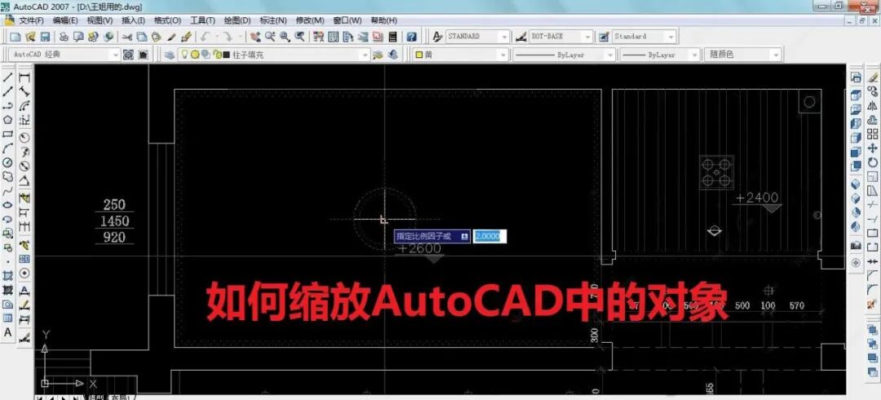Open the 黄 color control dropdown
Image resolution: width=881 pixels, height=400 pixels.
point(501,55)
